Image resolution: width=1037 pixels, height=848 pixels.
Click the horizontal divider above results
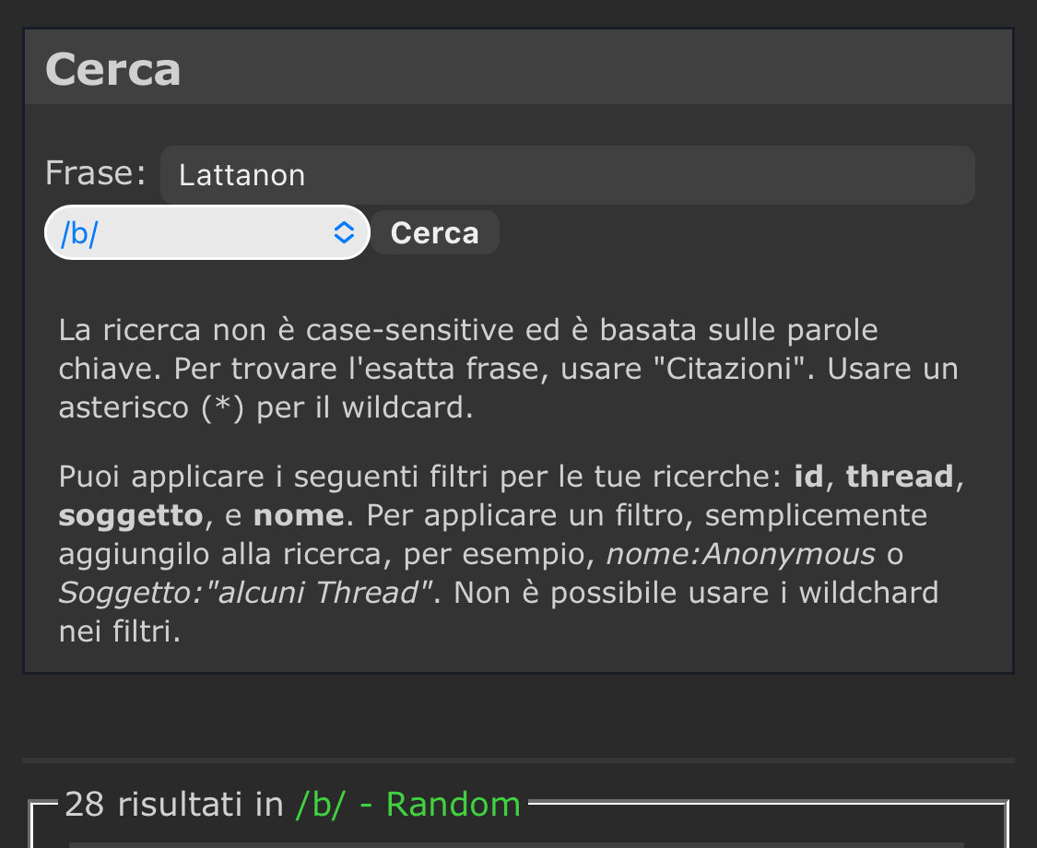point(518,760)
